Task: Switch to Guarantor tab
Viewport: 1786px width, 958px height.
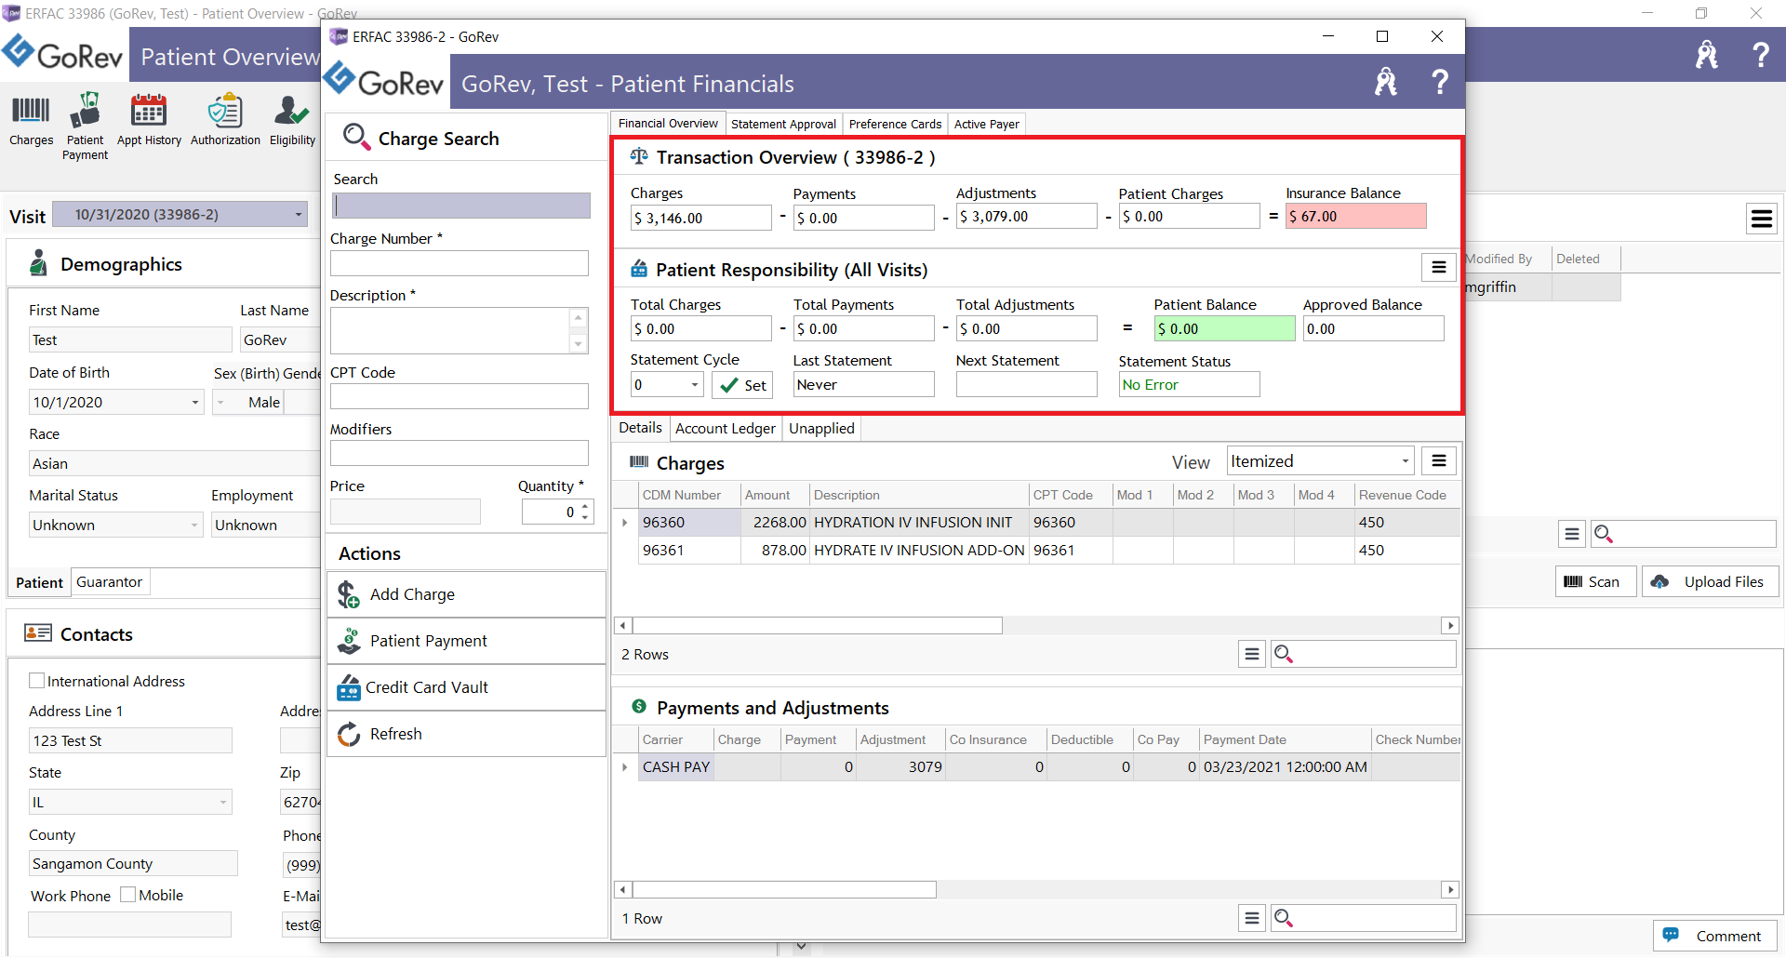Action: [x=109, y=582]
